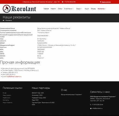The height and width of the screenshot is (116, 119).
Task: Click the "The Name of Bank" value
Action: [43, 33]
